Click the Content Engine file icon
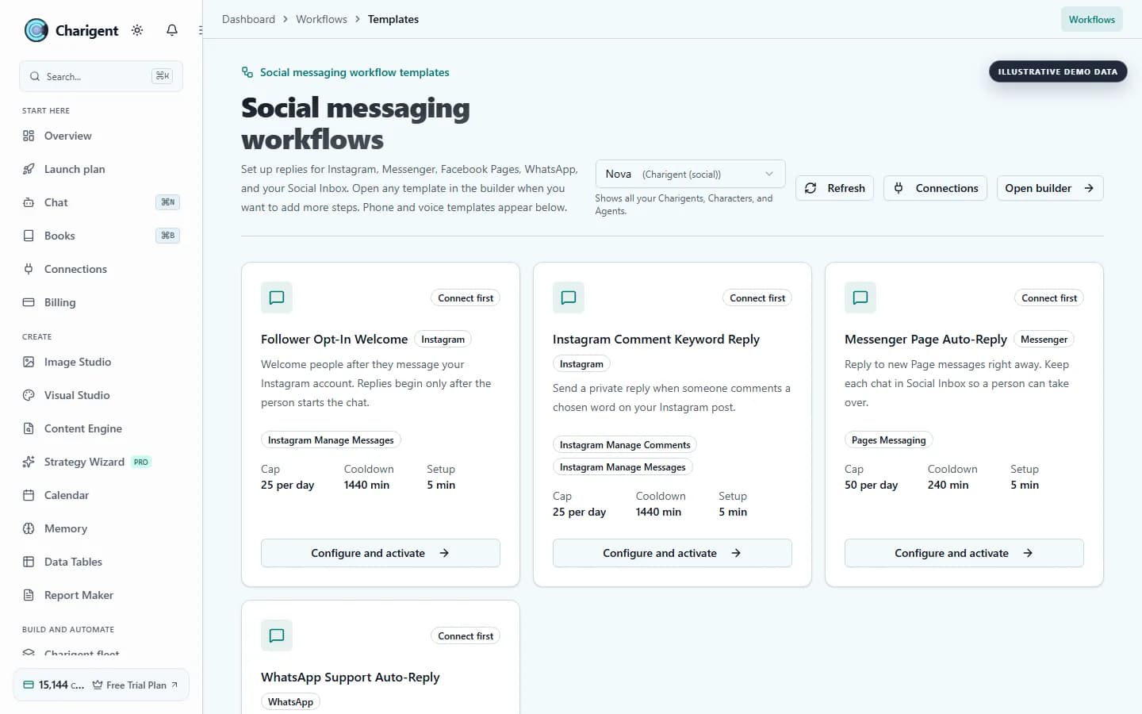 tap(29, 428)
